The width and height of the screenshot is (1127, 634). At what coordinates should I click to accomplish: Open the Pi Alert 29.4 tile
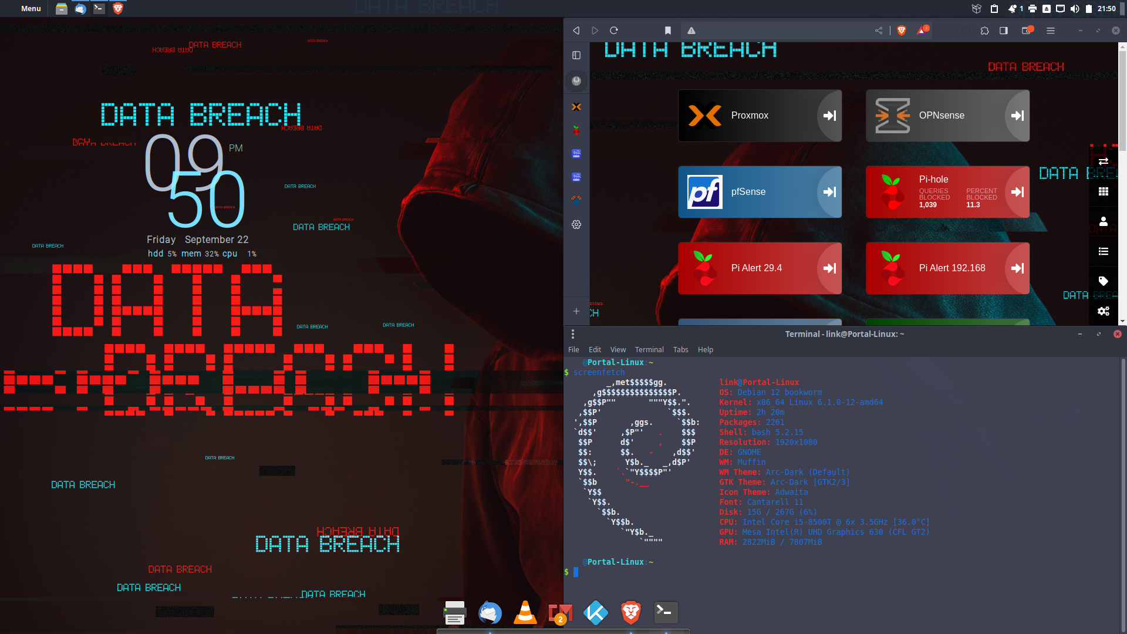point(760,268)
